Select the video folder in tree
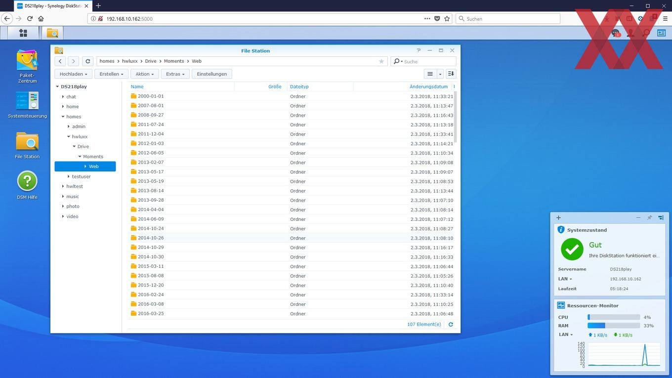The height and width of the screenshot is (378, 672). [72, 216]
